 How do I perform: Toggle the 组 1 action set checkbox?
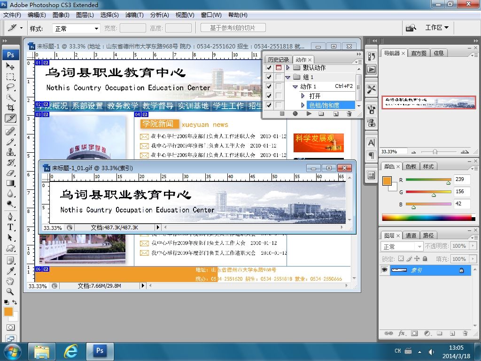click(x=269, y=77)
